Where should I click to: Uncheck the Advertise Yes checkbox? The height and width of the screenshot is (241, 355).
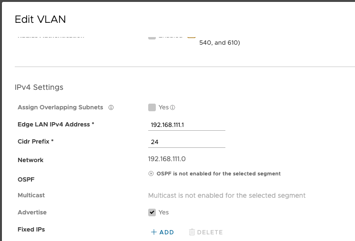pyautogui.click(x=152, y=212)
